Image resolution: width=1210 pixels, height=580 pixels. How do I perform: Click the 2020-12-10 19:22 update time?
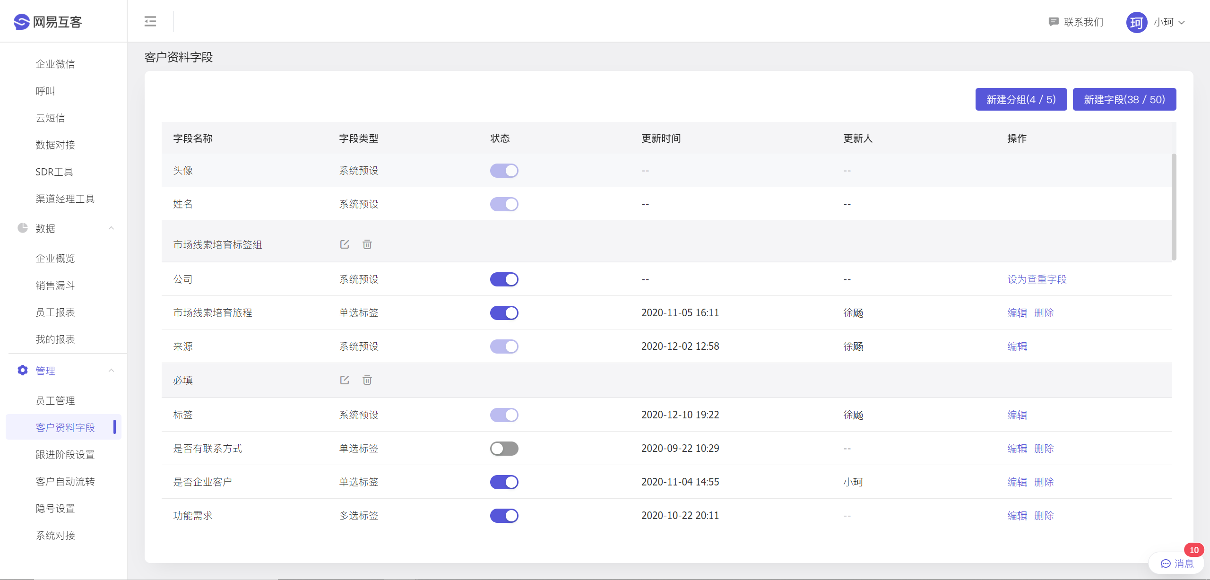(x=680, y=415)
